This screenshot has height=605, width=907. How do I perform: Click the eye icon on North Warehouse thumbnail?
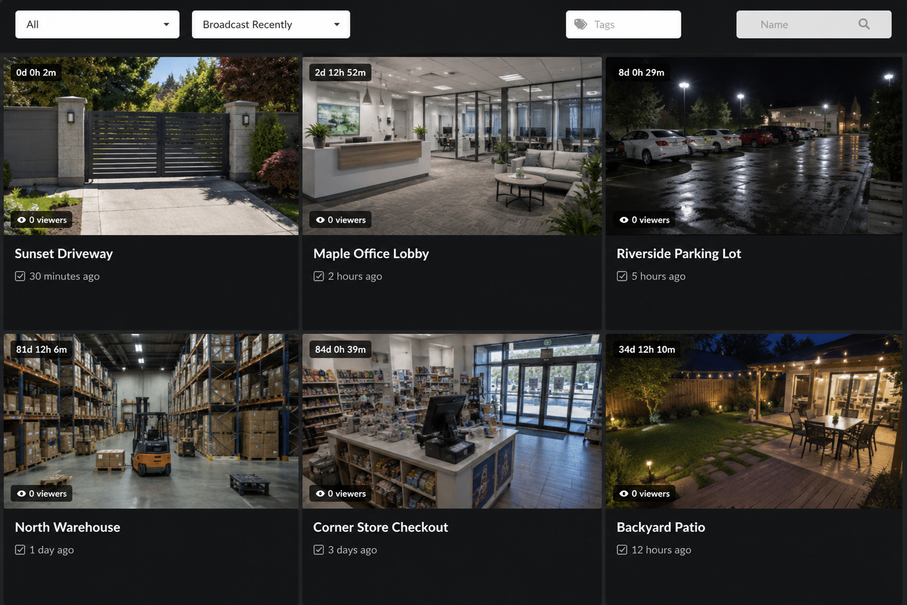[x=21, y=493]
